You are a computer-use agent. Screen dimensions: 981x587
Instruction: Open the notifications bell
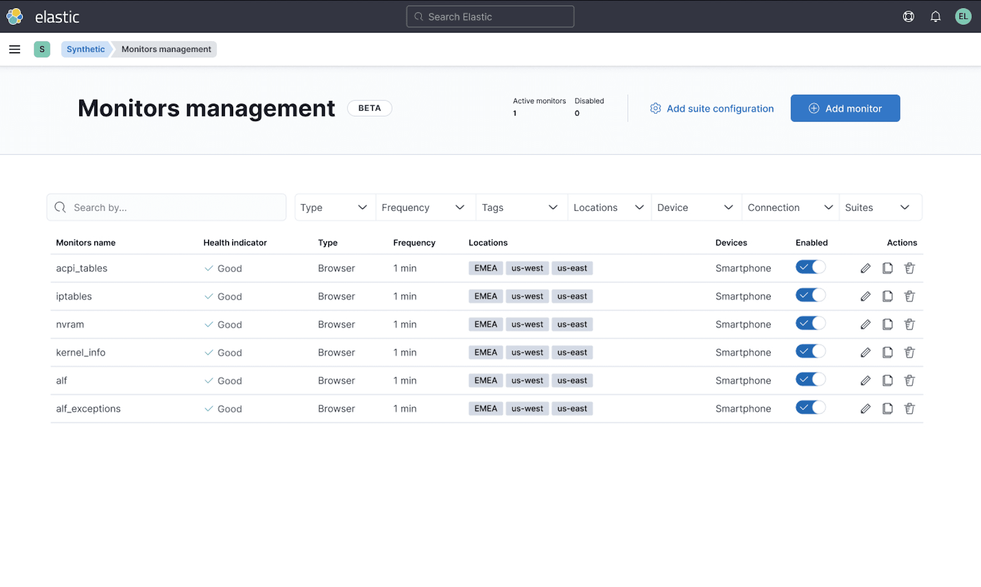point(935,17)
